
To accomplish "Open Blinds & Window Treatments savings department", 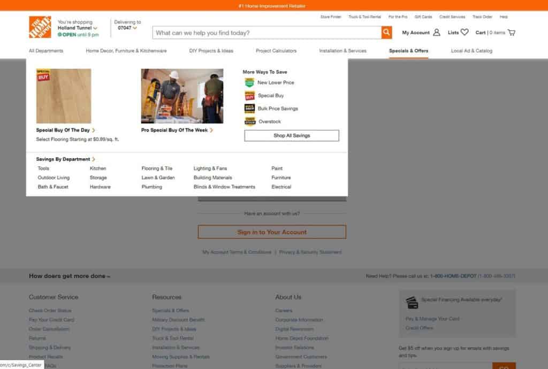I will 224,187.
